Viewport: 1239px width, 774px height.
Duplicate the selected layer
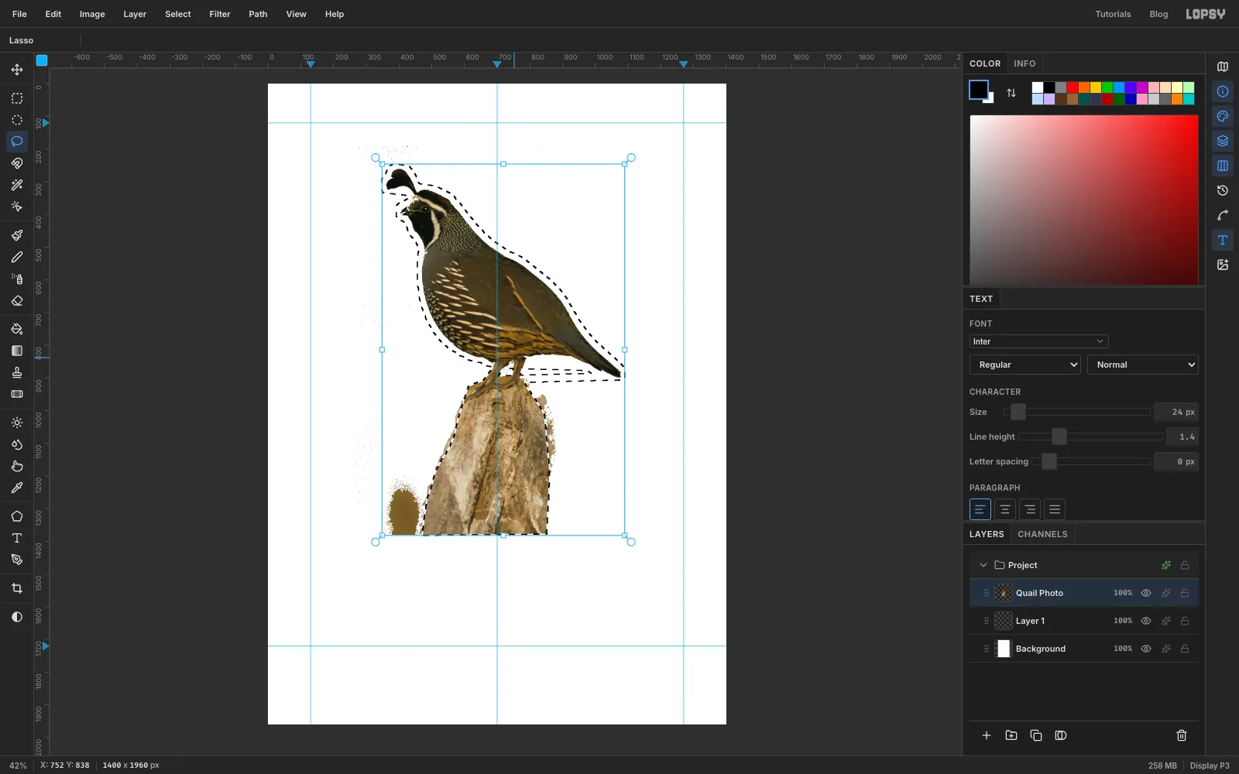[x=1036, y=735]
